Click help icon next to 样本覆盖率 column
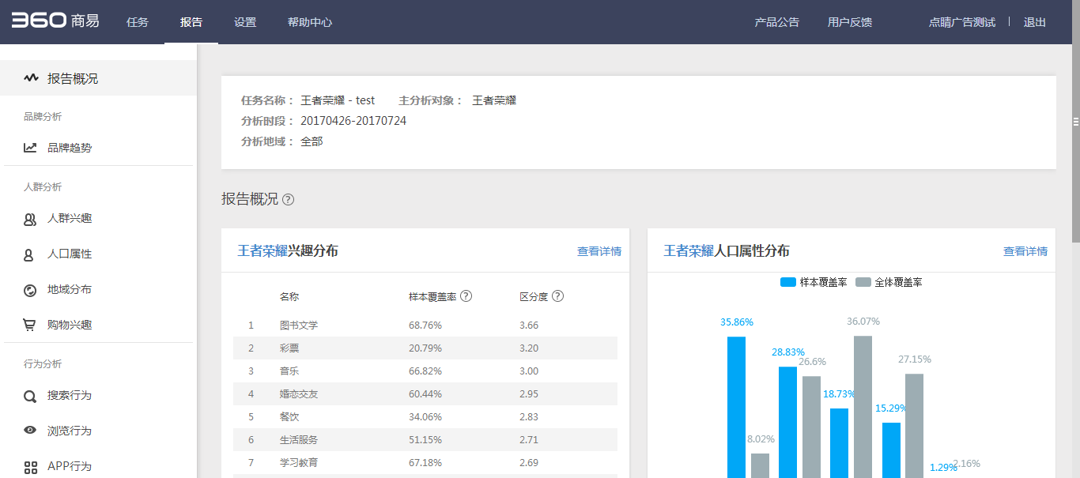The width and height of the screenshot is (1080, 478). (x=466, y=296)
